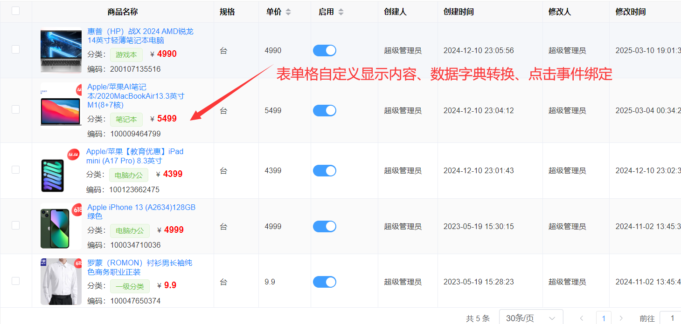The width and height of the screenshot is (681, 324).
Task: Go to the previous page arrow
Action: pos(582,318)
